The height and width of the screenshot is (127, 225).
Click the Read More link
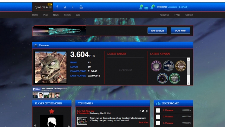tap(143, 123)
